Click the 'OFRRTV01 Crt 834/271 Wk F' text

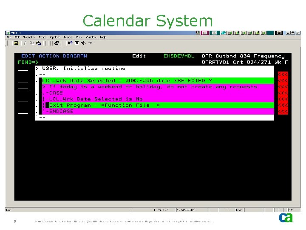(245, 62)
